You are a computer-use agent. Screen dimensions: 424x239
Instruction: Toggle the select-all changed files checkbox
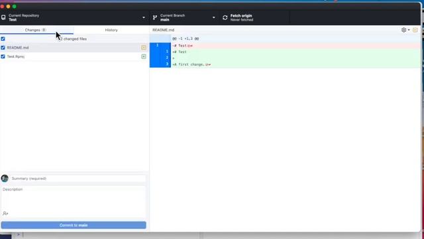point(3,39)
